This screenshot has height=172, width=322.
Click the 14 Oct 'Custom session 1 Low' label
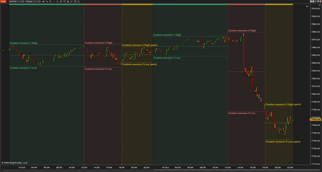(167, 58)
